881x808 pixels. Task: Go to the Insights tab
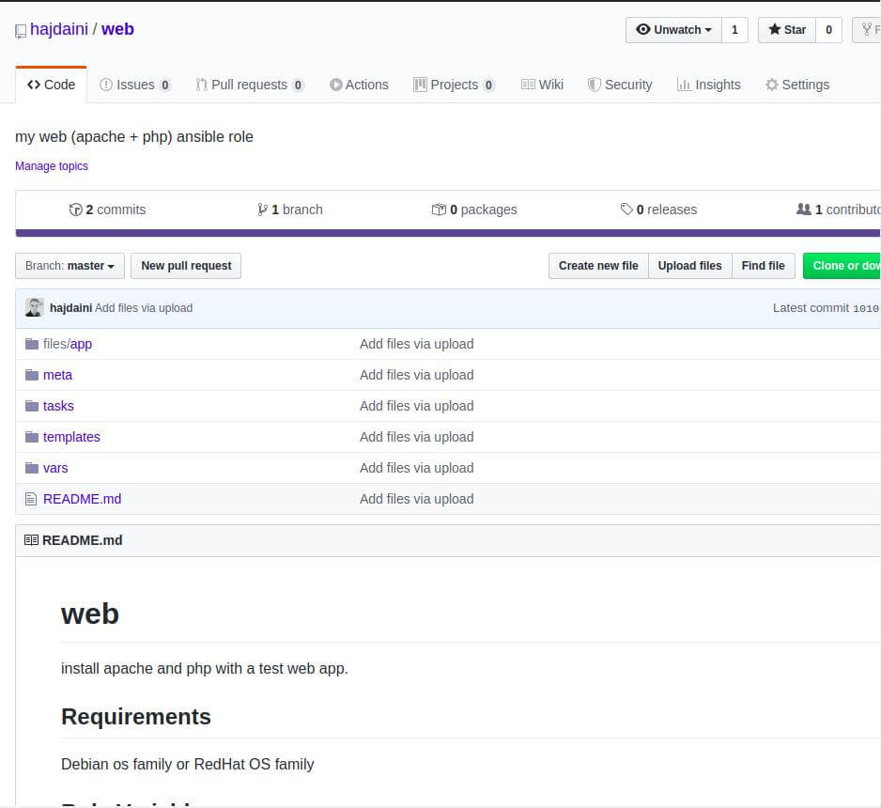pos(708,85)
